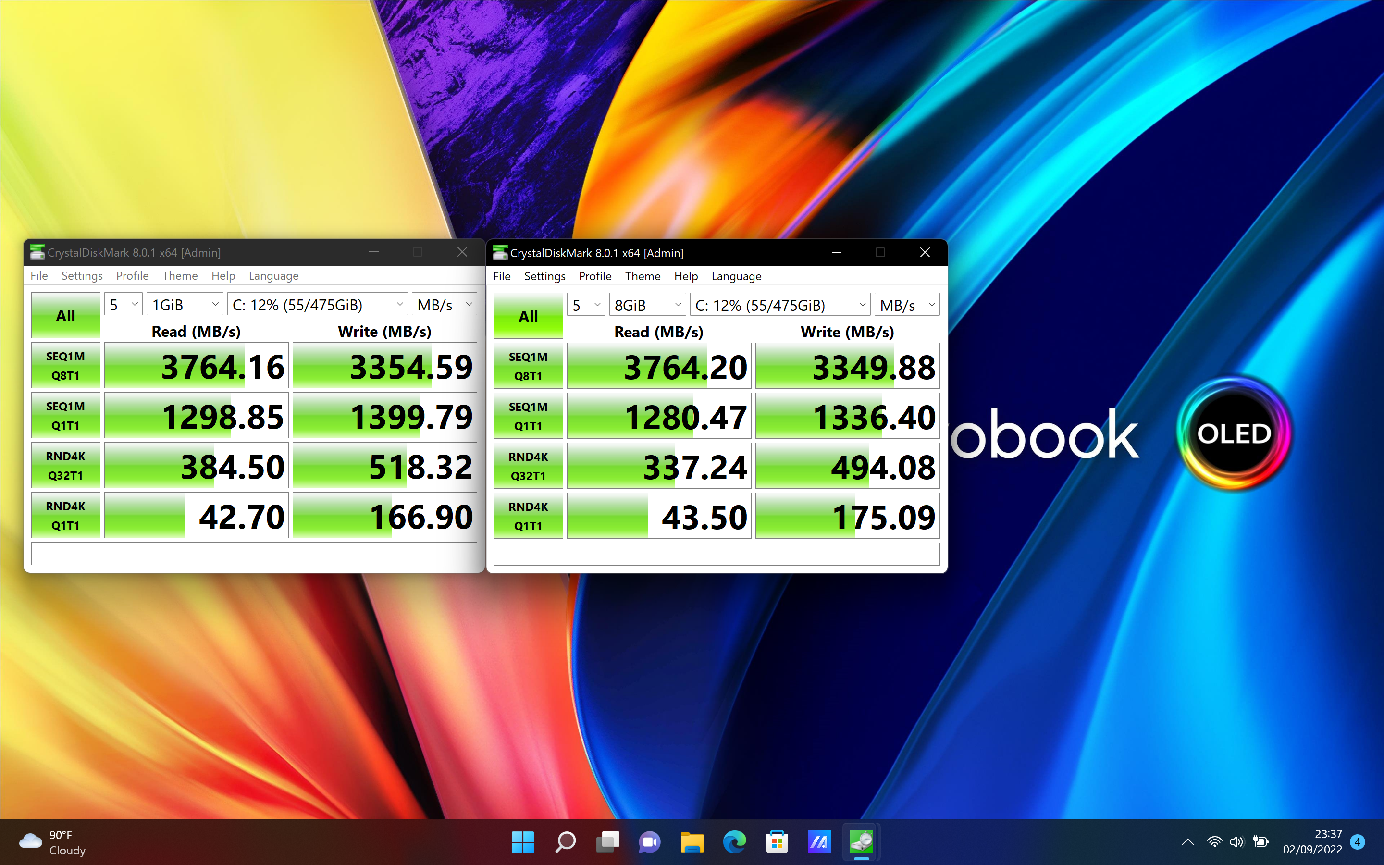This screenshot has width=1384, height=865.
Task: Open Settings menu in right CrystalDiskMark
Action: tap(544, 276)
